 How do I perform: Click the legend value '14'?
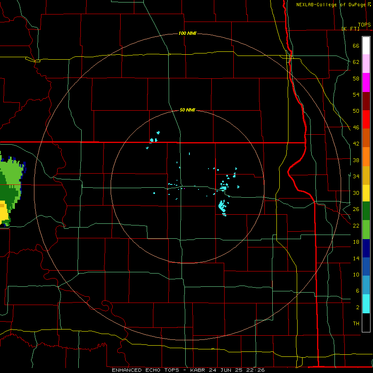click(356, 258)
